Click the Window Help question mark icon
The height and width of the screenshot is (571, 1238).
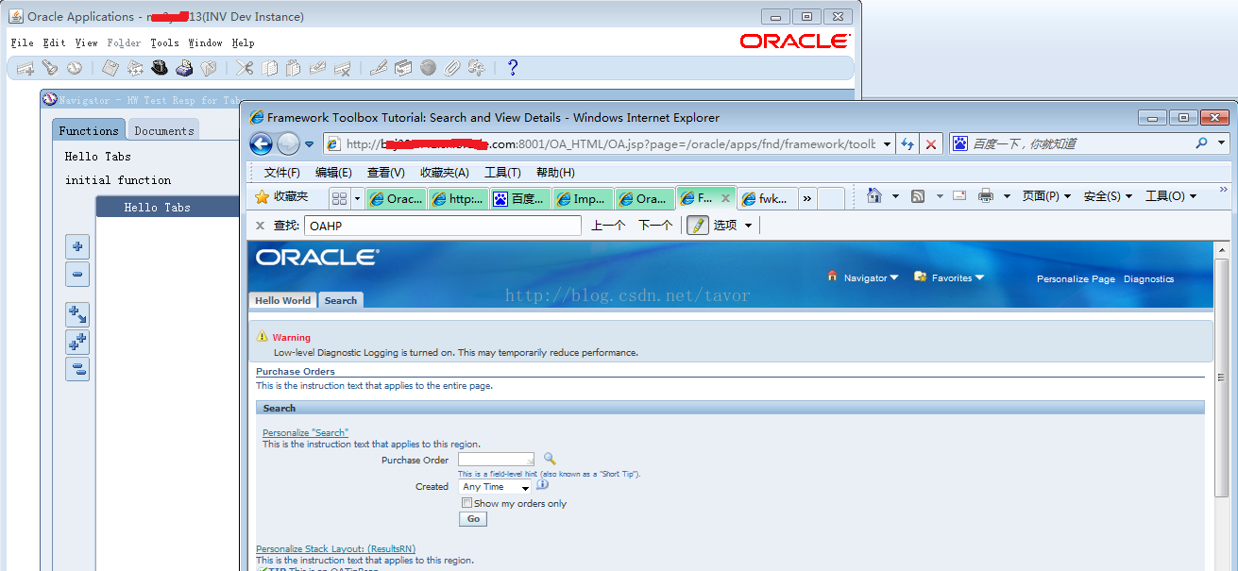(x=513, y=68)
